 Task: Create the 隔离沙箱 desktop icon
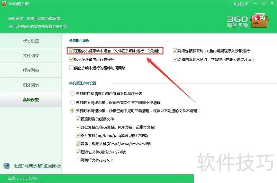click(x=37, y=166)
